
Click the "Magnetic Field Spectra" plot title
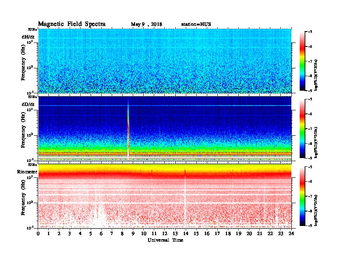pyautogui.click(x=72, y=24)
